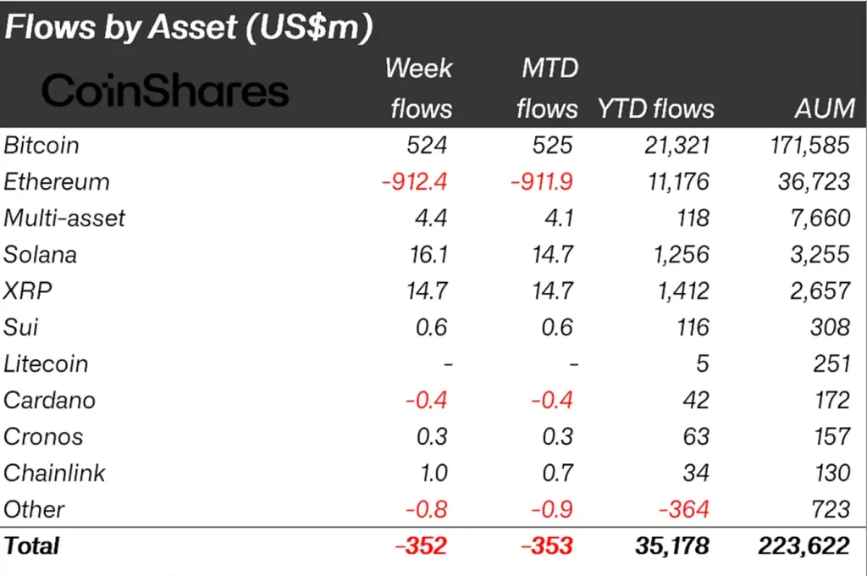Select the Litecoin row label

46,364
